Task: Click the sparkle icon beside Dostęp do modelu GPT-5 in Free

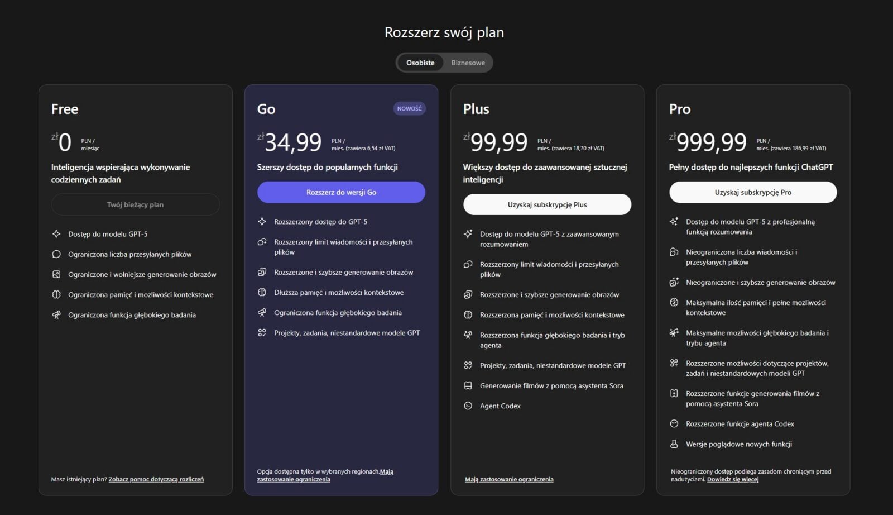Action: click(x=56, y=234)
